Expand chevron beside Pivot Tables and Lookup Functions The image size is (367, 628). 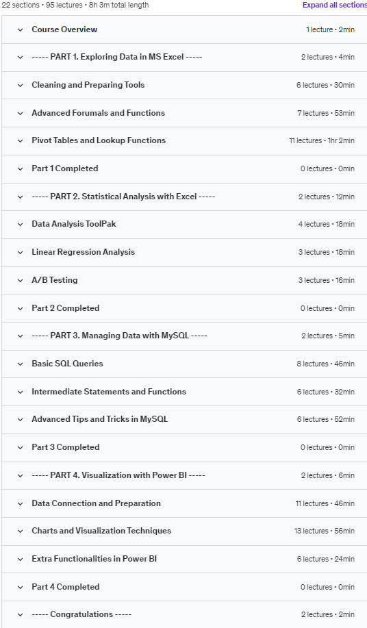(21, 141)
